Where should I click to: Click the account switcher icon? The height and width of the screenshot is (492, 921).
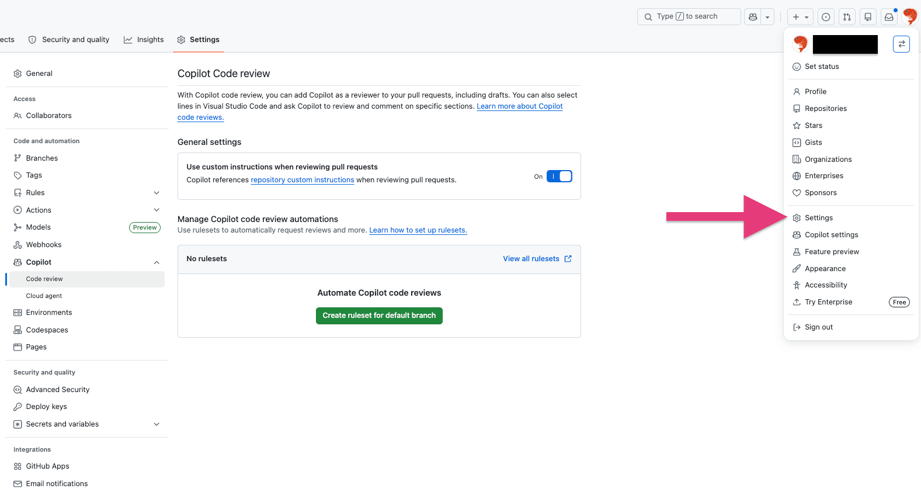(901, 44)
